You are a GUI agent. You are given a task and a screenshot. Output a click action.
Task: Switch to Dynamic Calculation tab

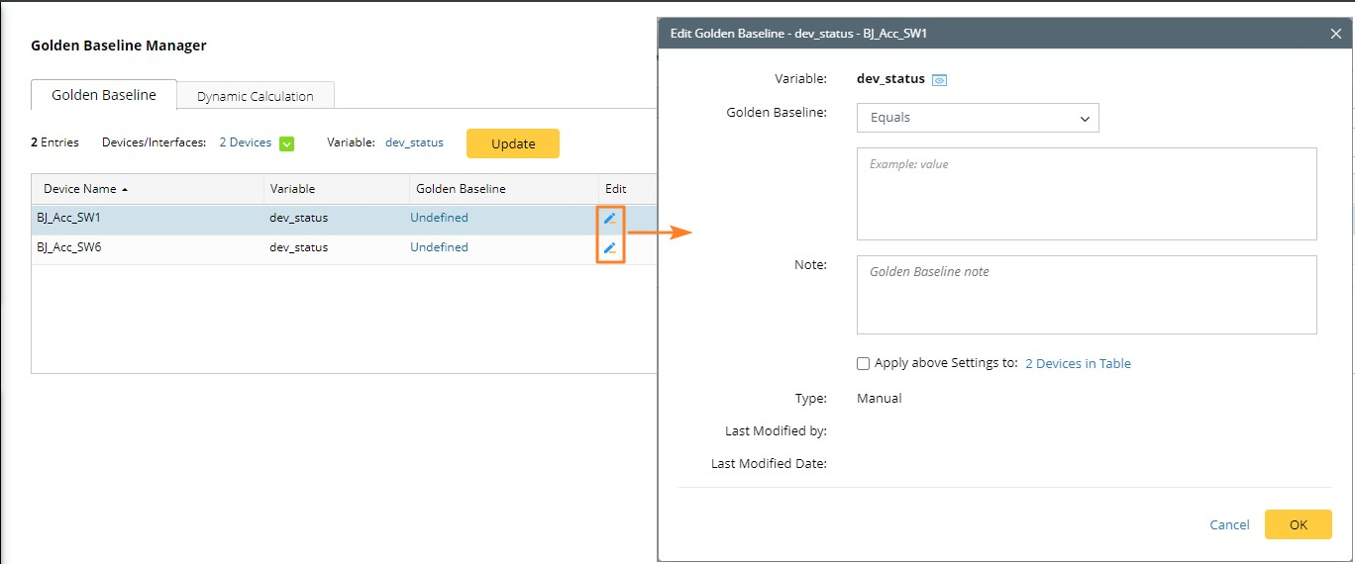(x=255, y=96)
